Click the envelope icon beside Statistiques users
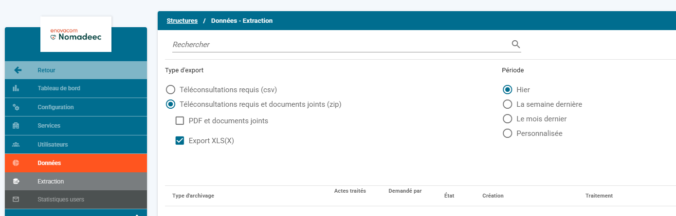Viewport: 676px width, 216px height. tap(16, 199)
